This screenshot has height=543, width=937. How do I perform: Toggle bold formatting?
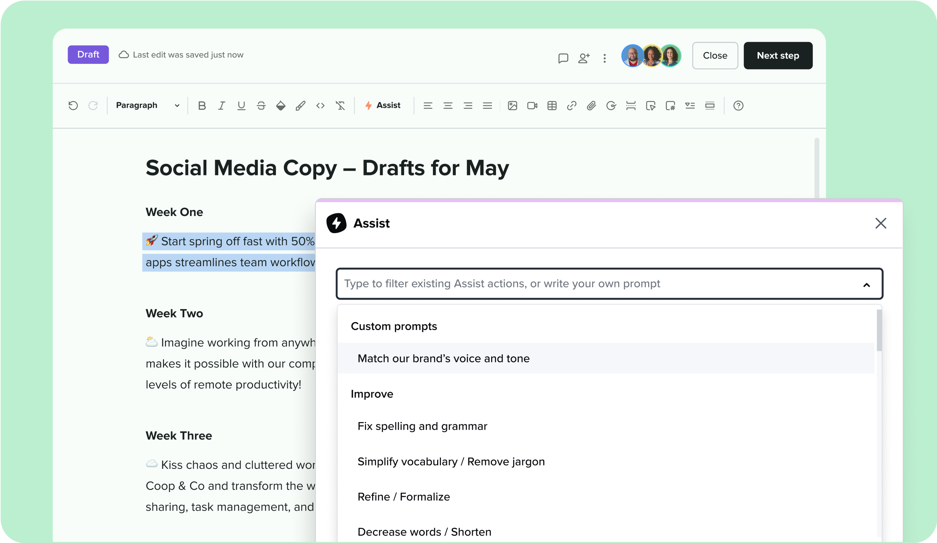[202, 106]
